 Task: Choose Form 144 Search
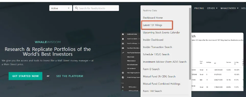pos(152,91)
